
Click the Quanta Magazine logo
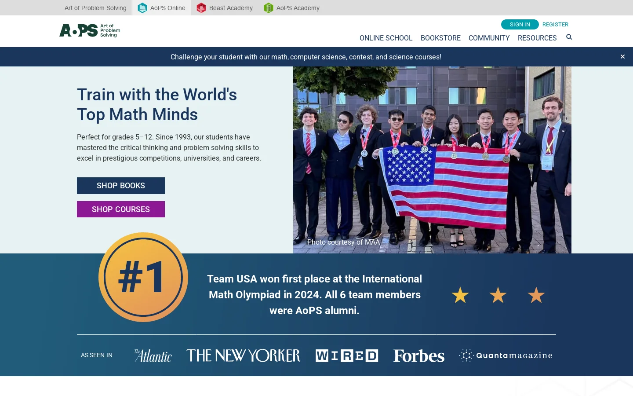point(506,356)
